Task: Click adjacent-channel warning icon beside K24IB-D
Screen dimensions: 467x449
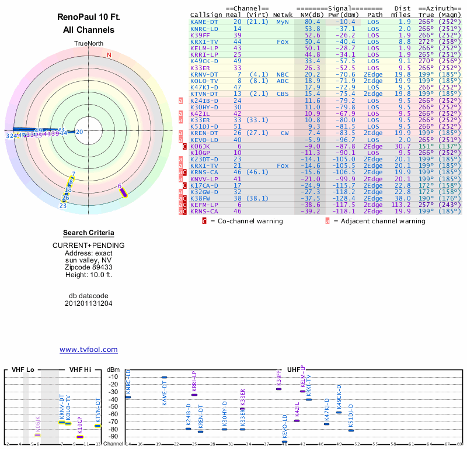Action: click(x=181, y=101)
